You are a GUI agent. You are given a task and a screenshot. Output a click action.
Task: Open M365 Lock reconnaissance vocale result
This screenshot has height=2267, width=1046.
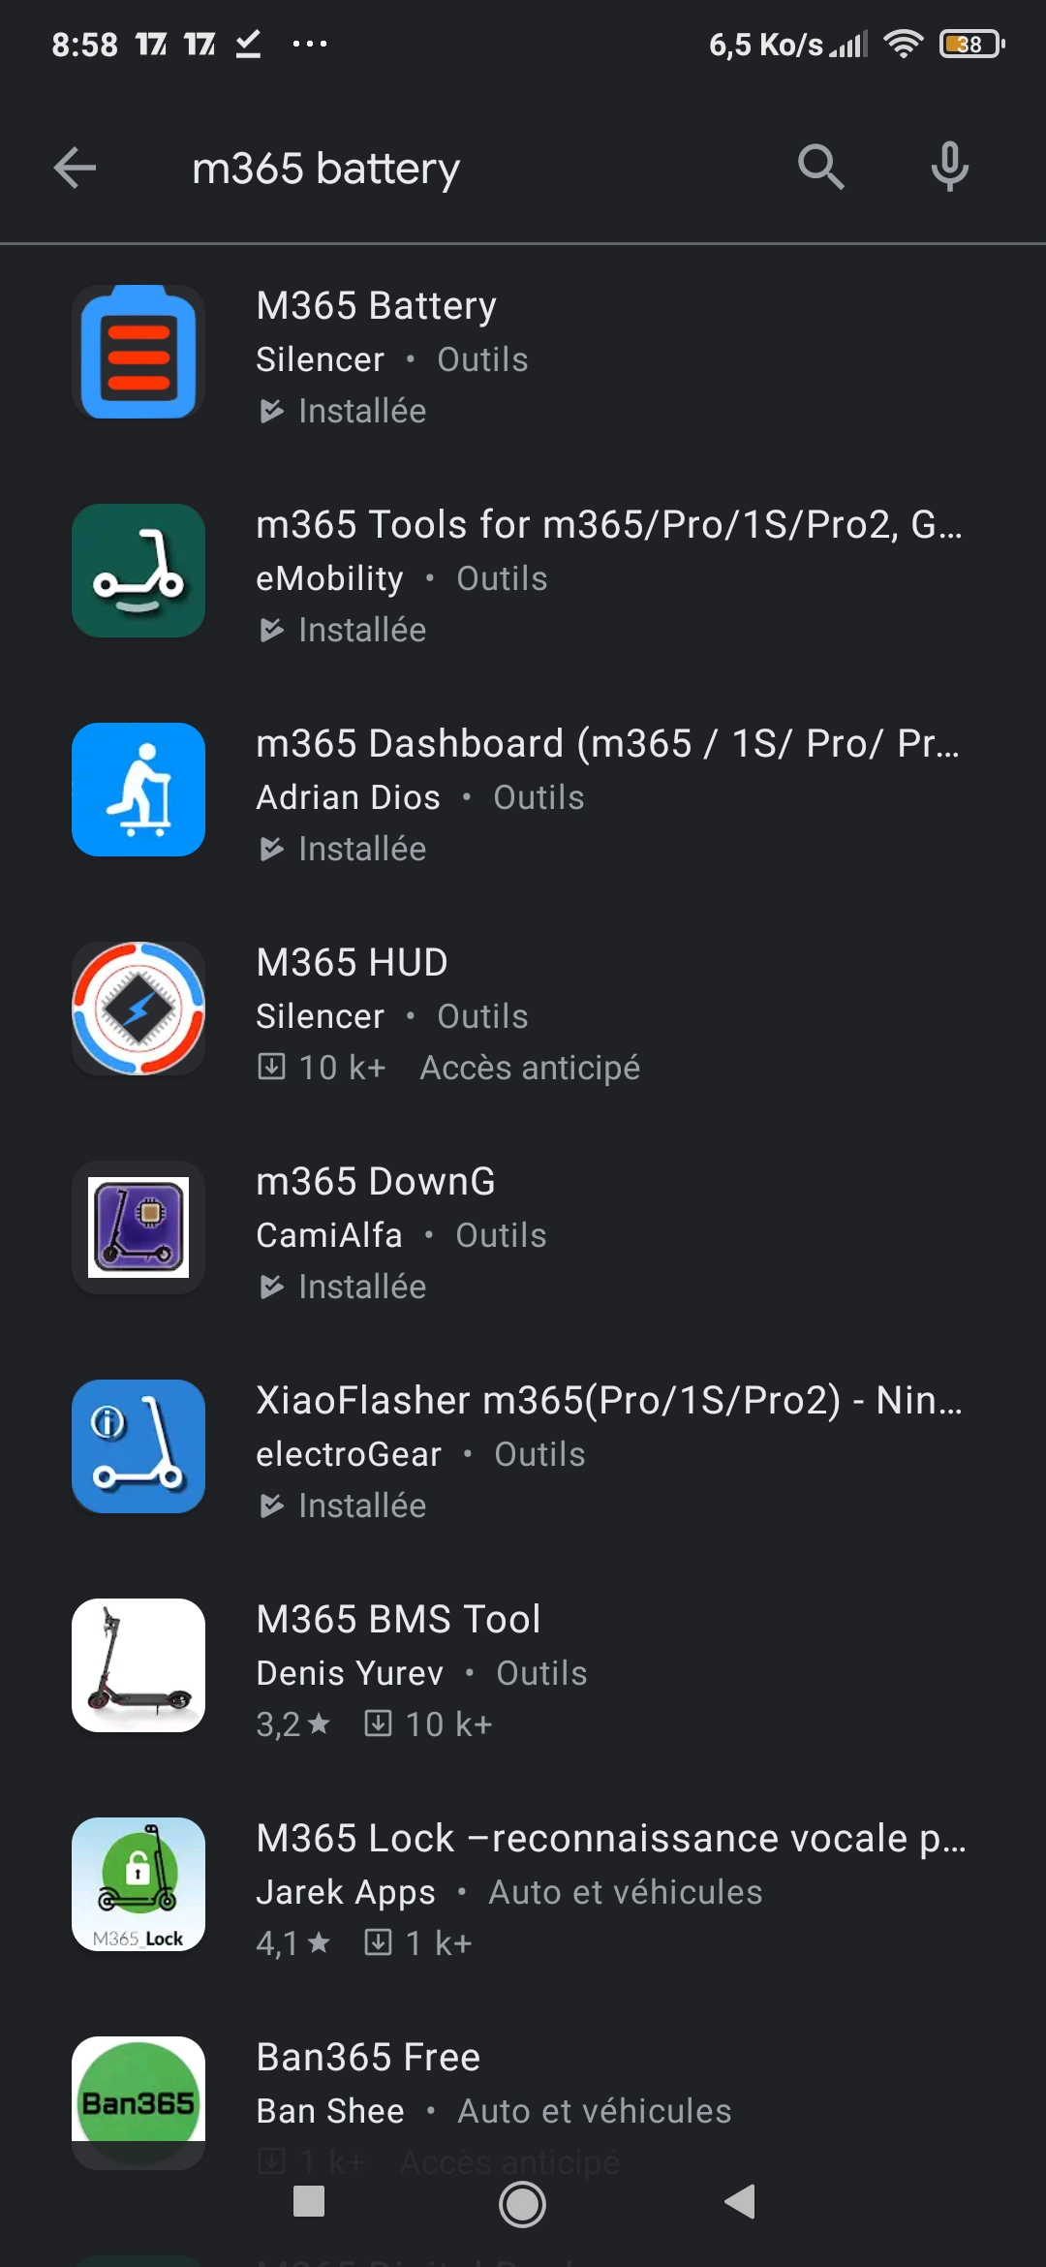611,1838
